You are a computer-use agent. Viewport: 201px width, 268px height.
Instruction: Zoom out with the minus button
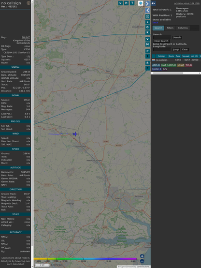coord(142,261)
